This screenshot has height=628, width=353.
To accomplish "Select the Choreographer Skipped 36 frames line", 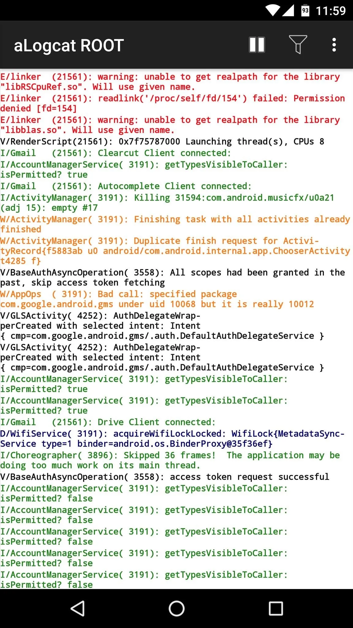I will [170, 460].
